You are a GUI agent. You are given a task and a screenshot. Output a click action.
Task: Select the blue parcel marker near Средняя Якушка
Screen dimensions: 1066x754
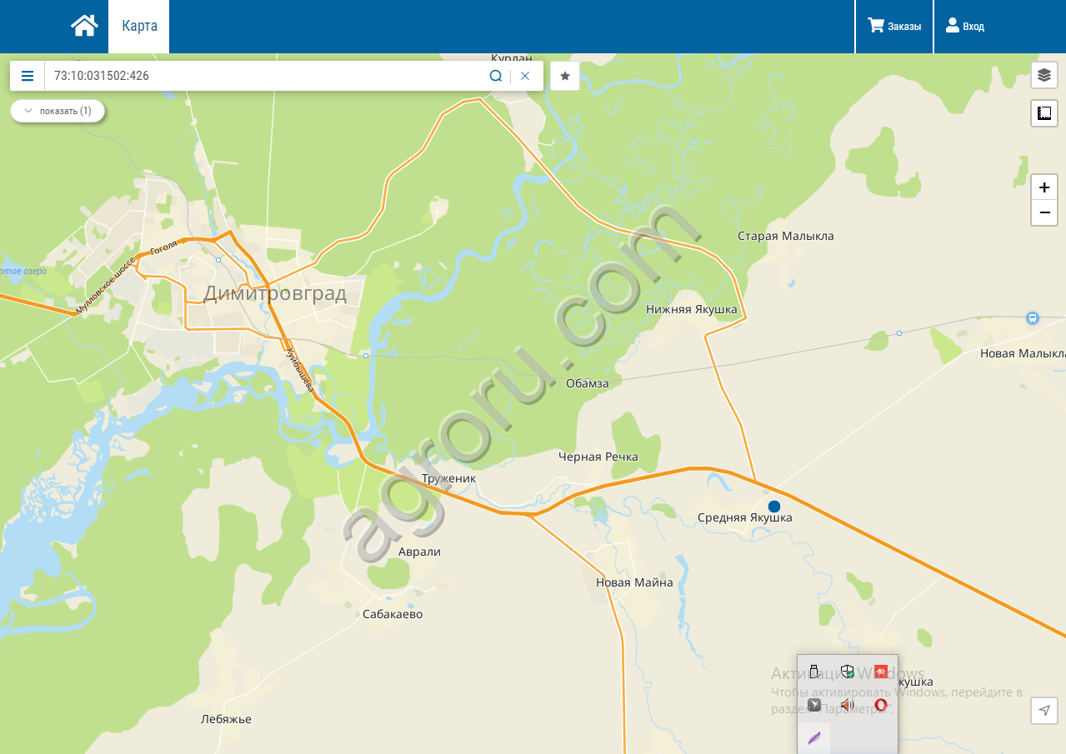pos(774,506)
